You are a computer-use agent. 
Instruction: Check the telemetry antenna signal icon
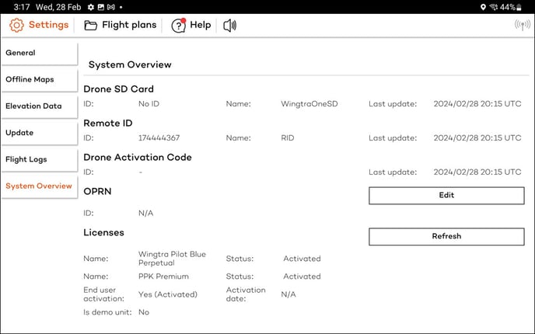pyautogui.click(x=523, y=25)
